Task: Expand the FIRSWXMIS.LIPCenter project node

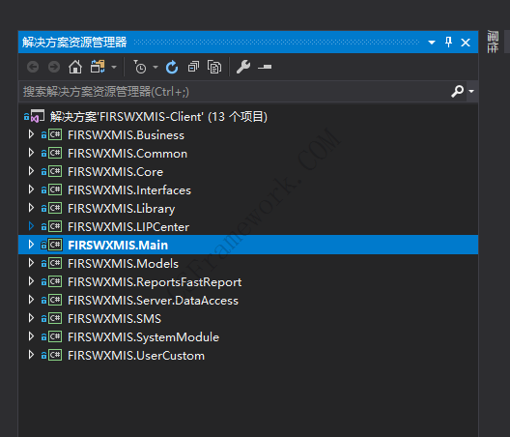Action: click(x=31, y=226)
